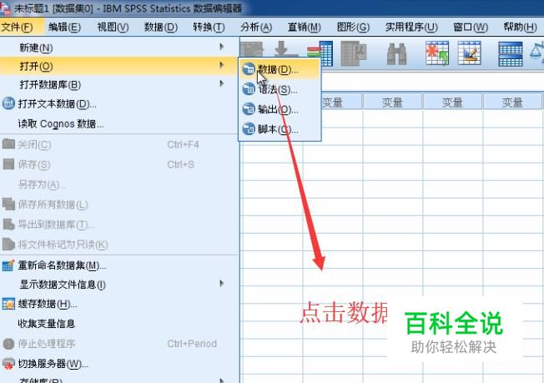The image size is (544, 383).
Task: Click 数据(D)... in the Open submenu
Action: pyautogui.click(x=280, y=70)
